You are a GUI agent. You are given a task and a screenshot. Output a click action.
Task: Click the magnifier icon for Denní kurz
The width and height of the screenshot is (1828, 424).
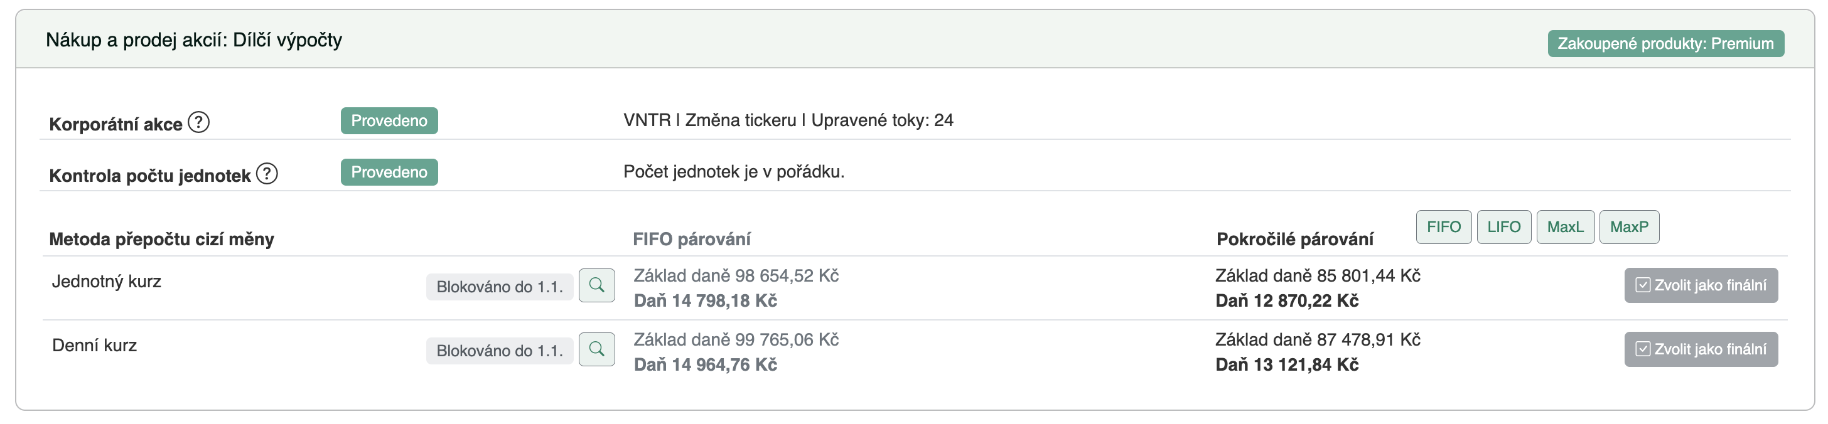click(x=597, y=349)
